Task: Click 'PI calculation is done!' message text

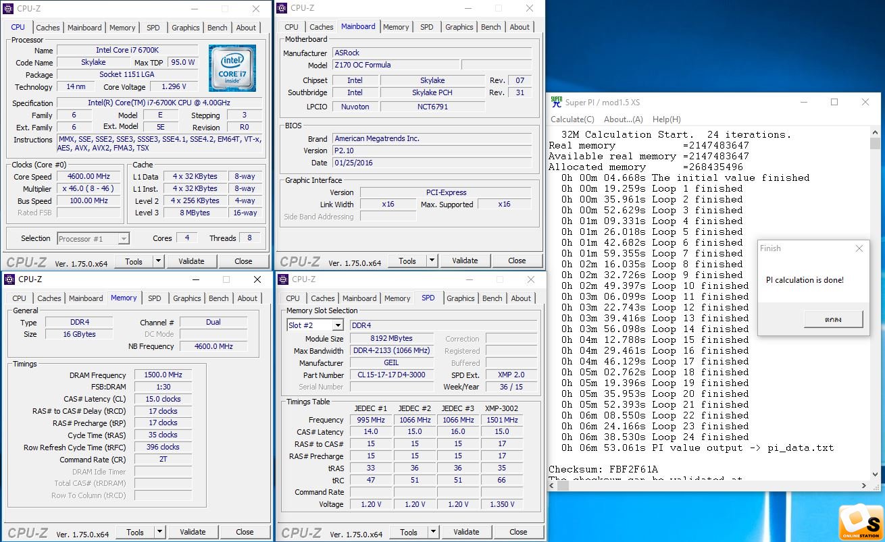Action: click(805, 280)
